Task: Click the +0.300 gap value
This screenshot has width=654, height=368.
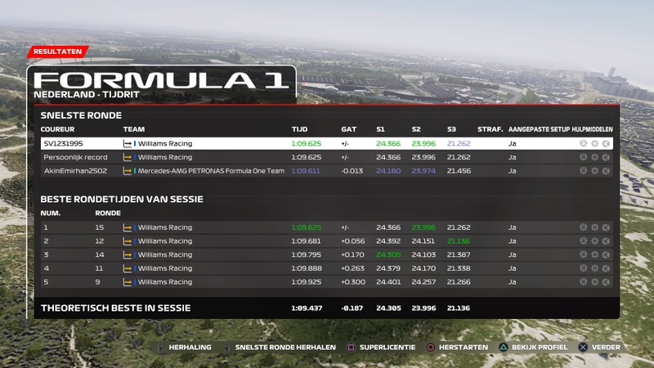Action: (x=353, y=282)
